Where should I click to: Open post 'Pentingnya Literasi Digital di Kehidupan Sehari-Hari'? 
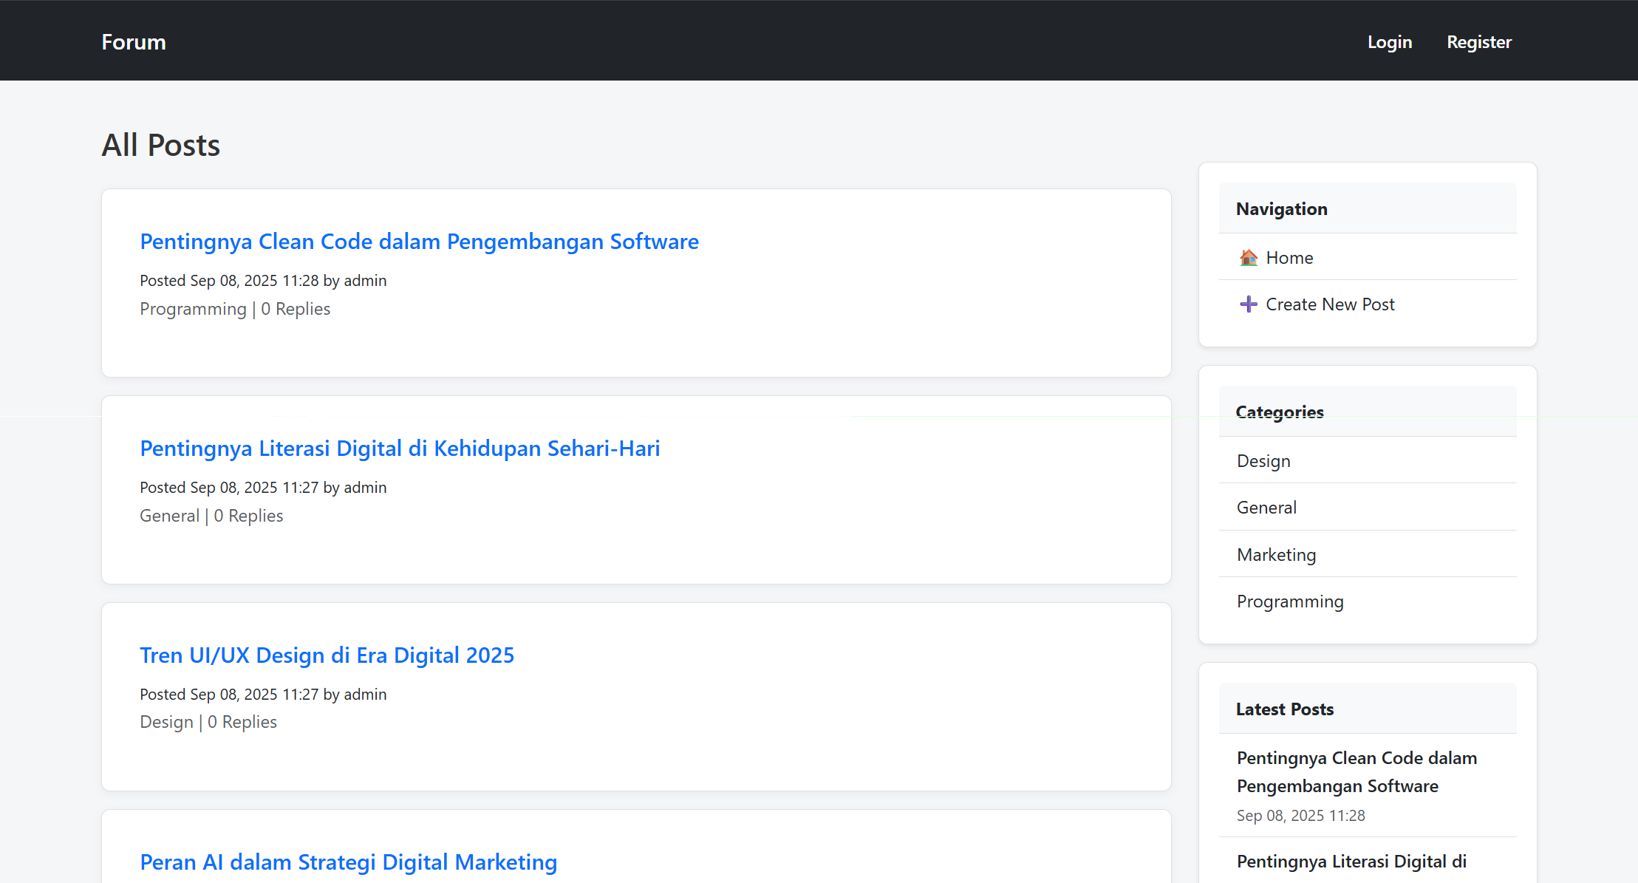pos(400,449)
